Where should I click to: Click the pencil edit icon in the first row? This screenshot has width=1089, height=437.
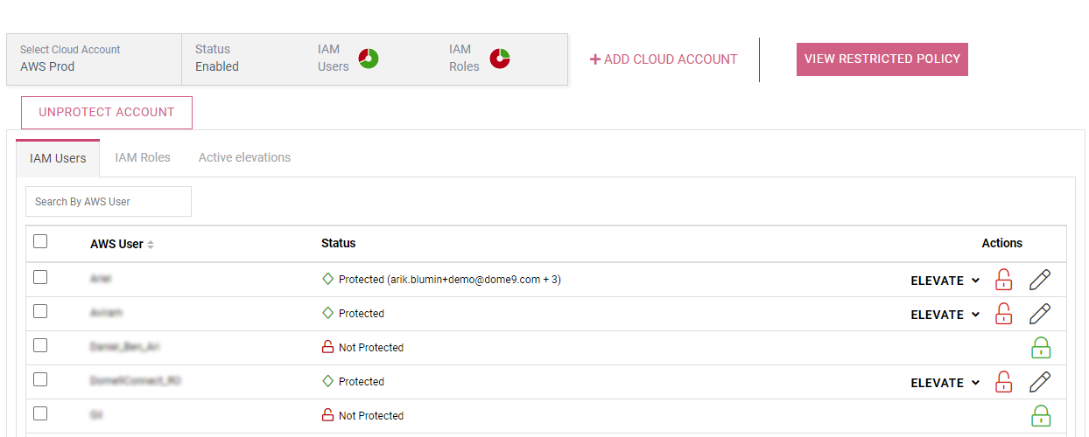(x=1039, y=281)
